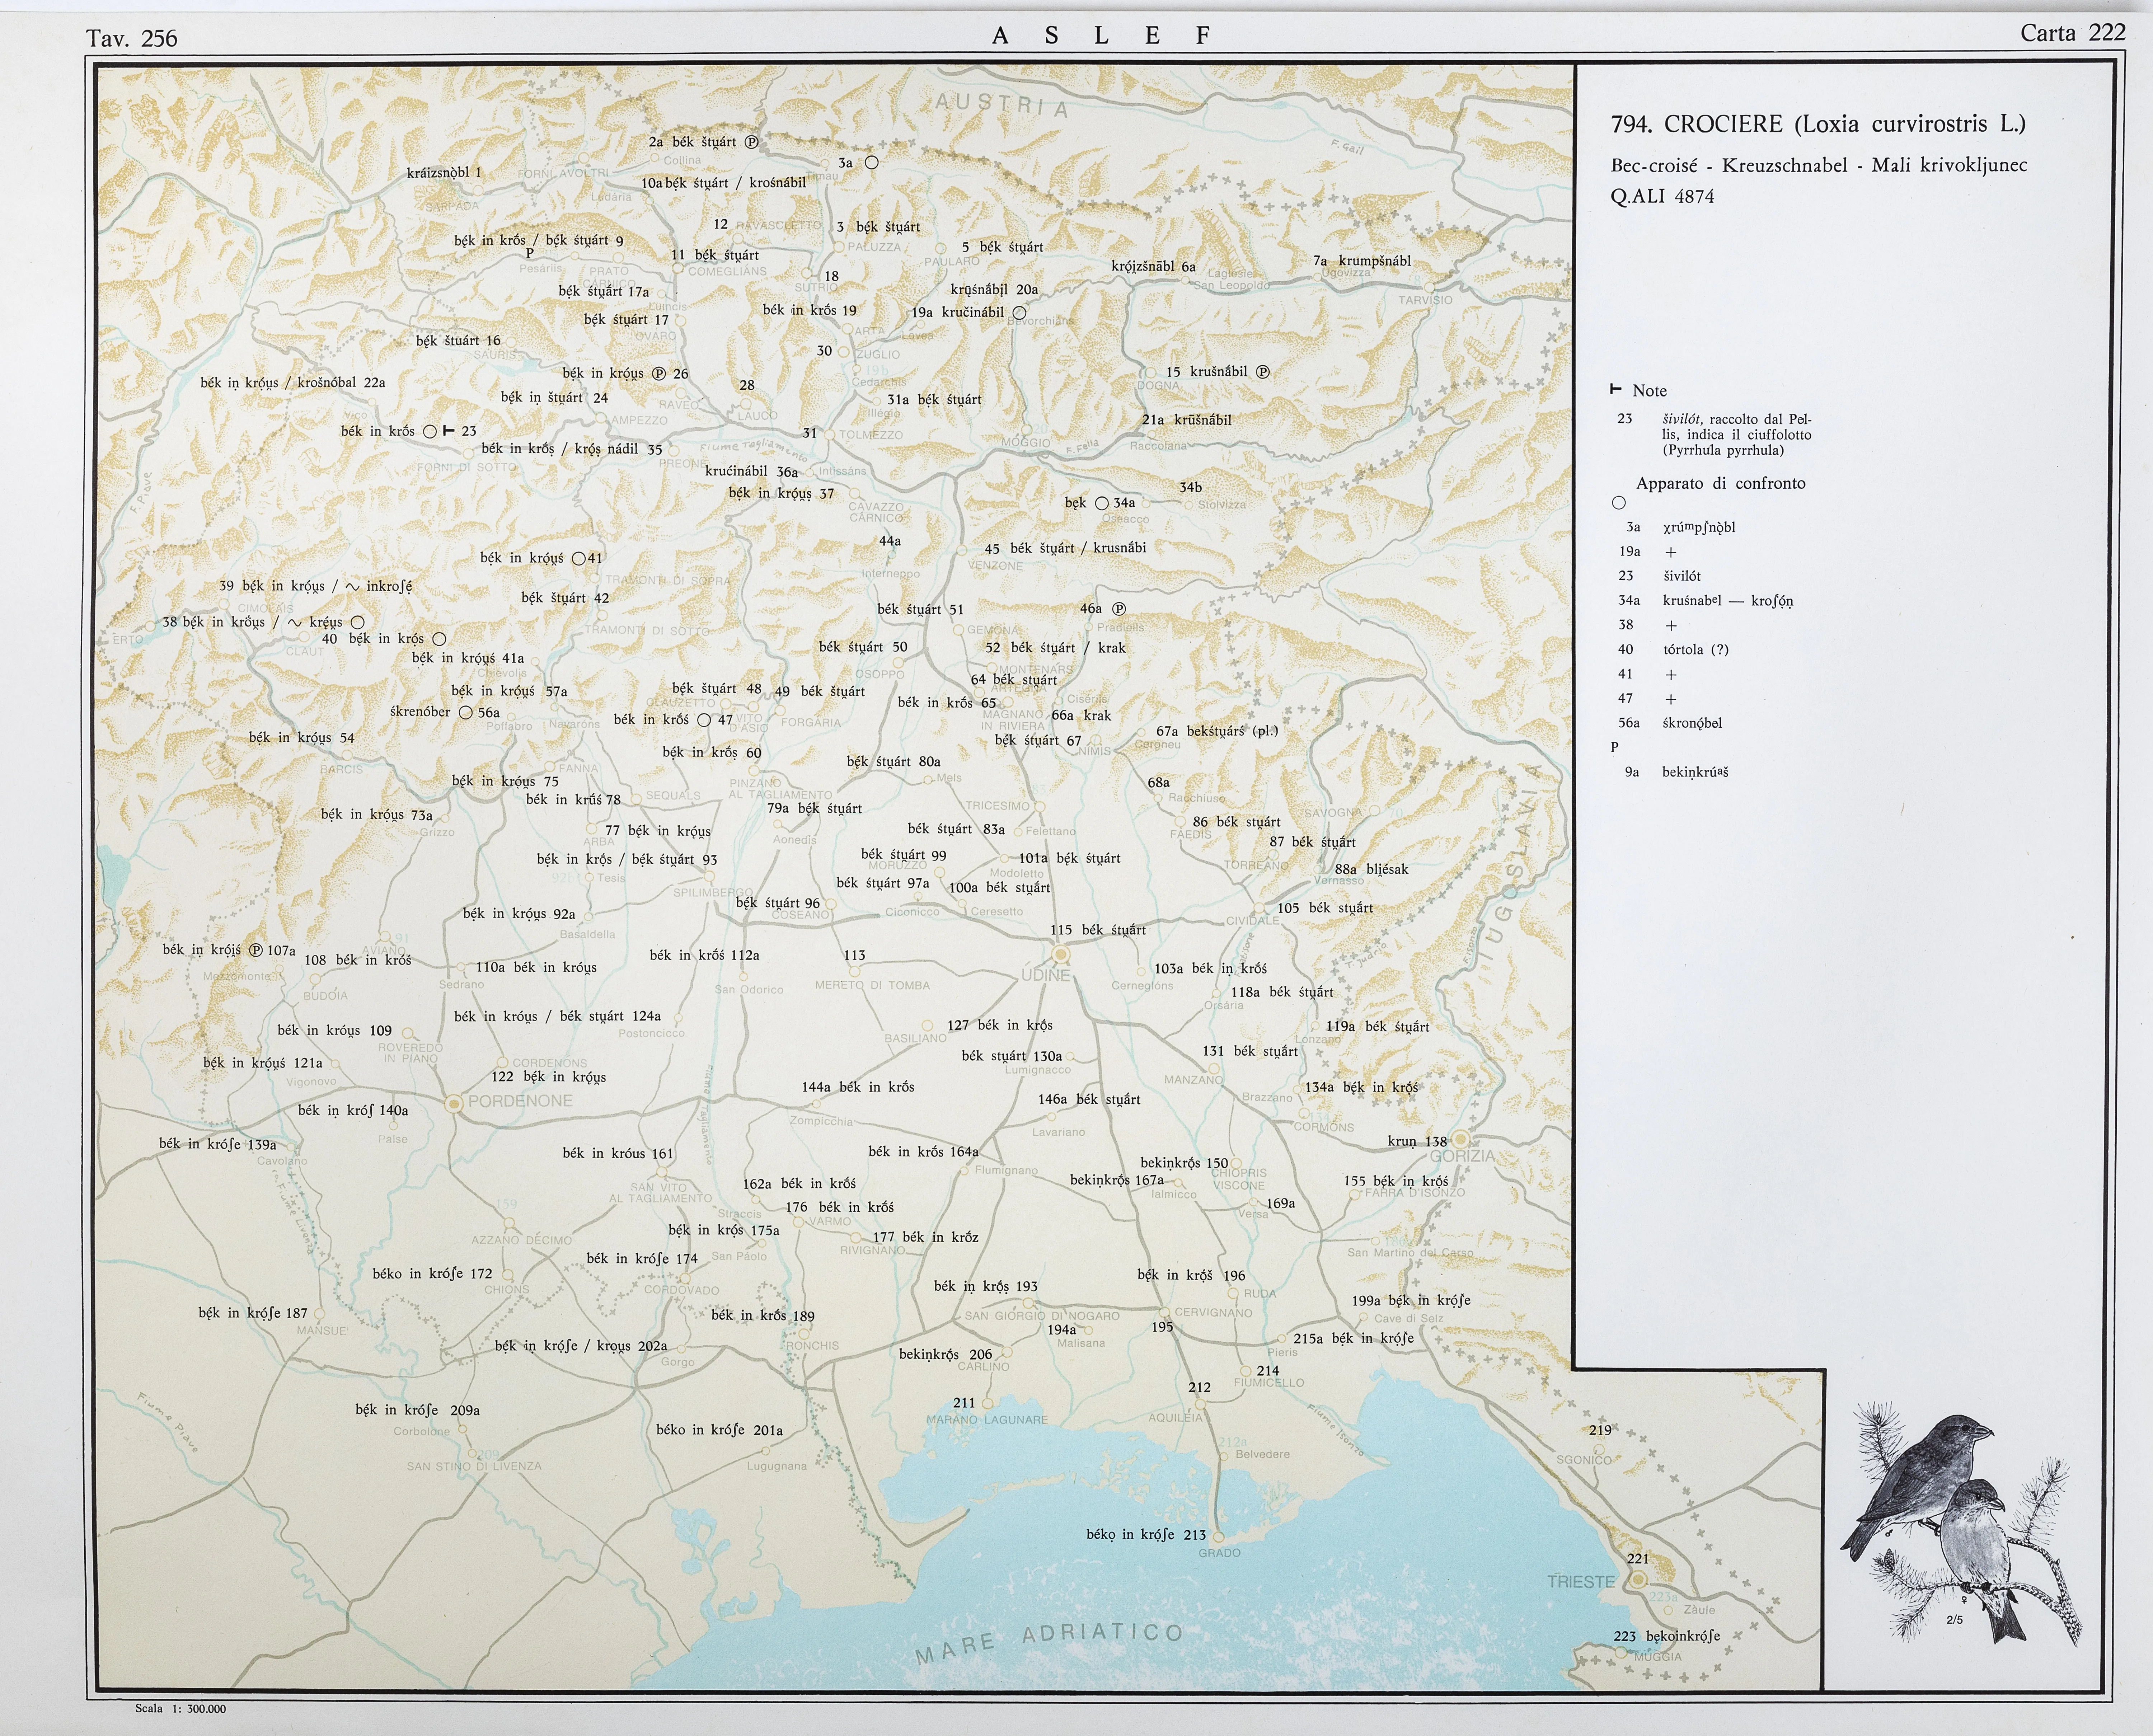
Task: Click the Scala 1:300.000 text
Action: pyautogui.click(x=180, y=1709)
